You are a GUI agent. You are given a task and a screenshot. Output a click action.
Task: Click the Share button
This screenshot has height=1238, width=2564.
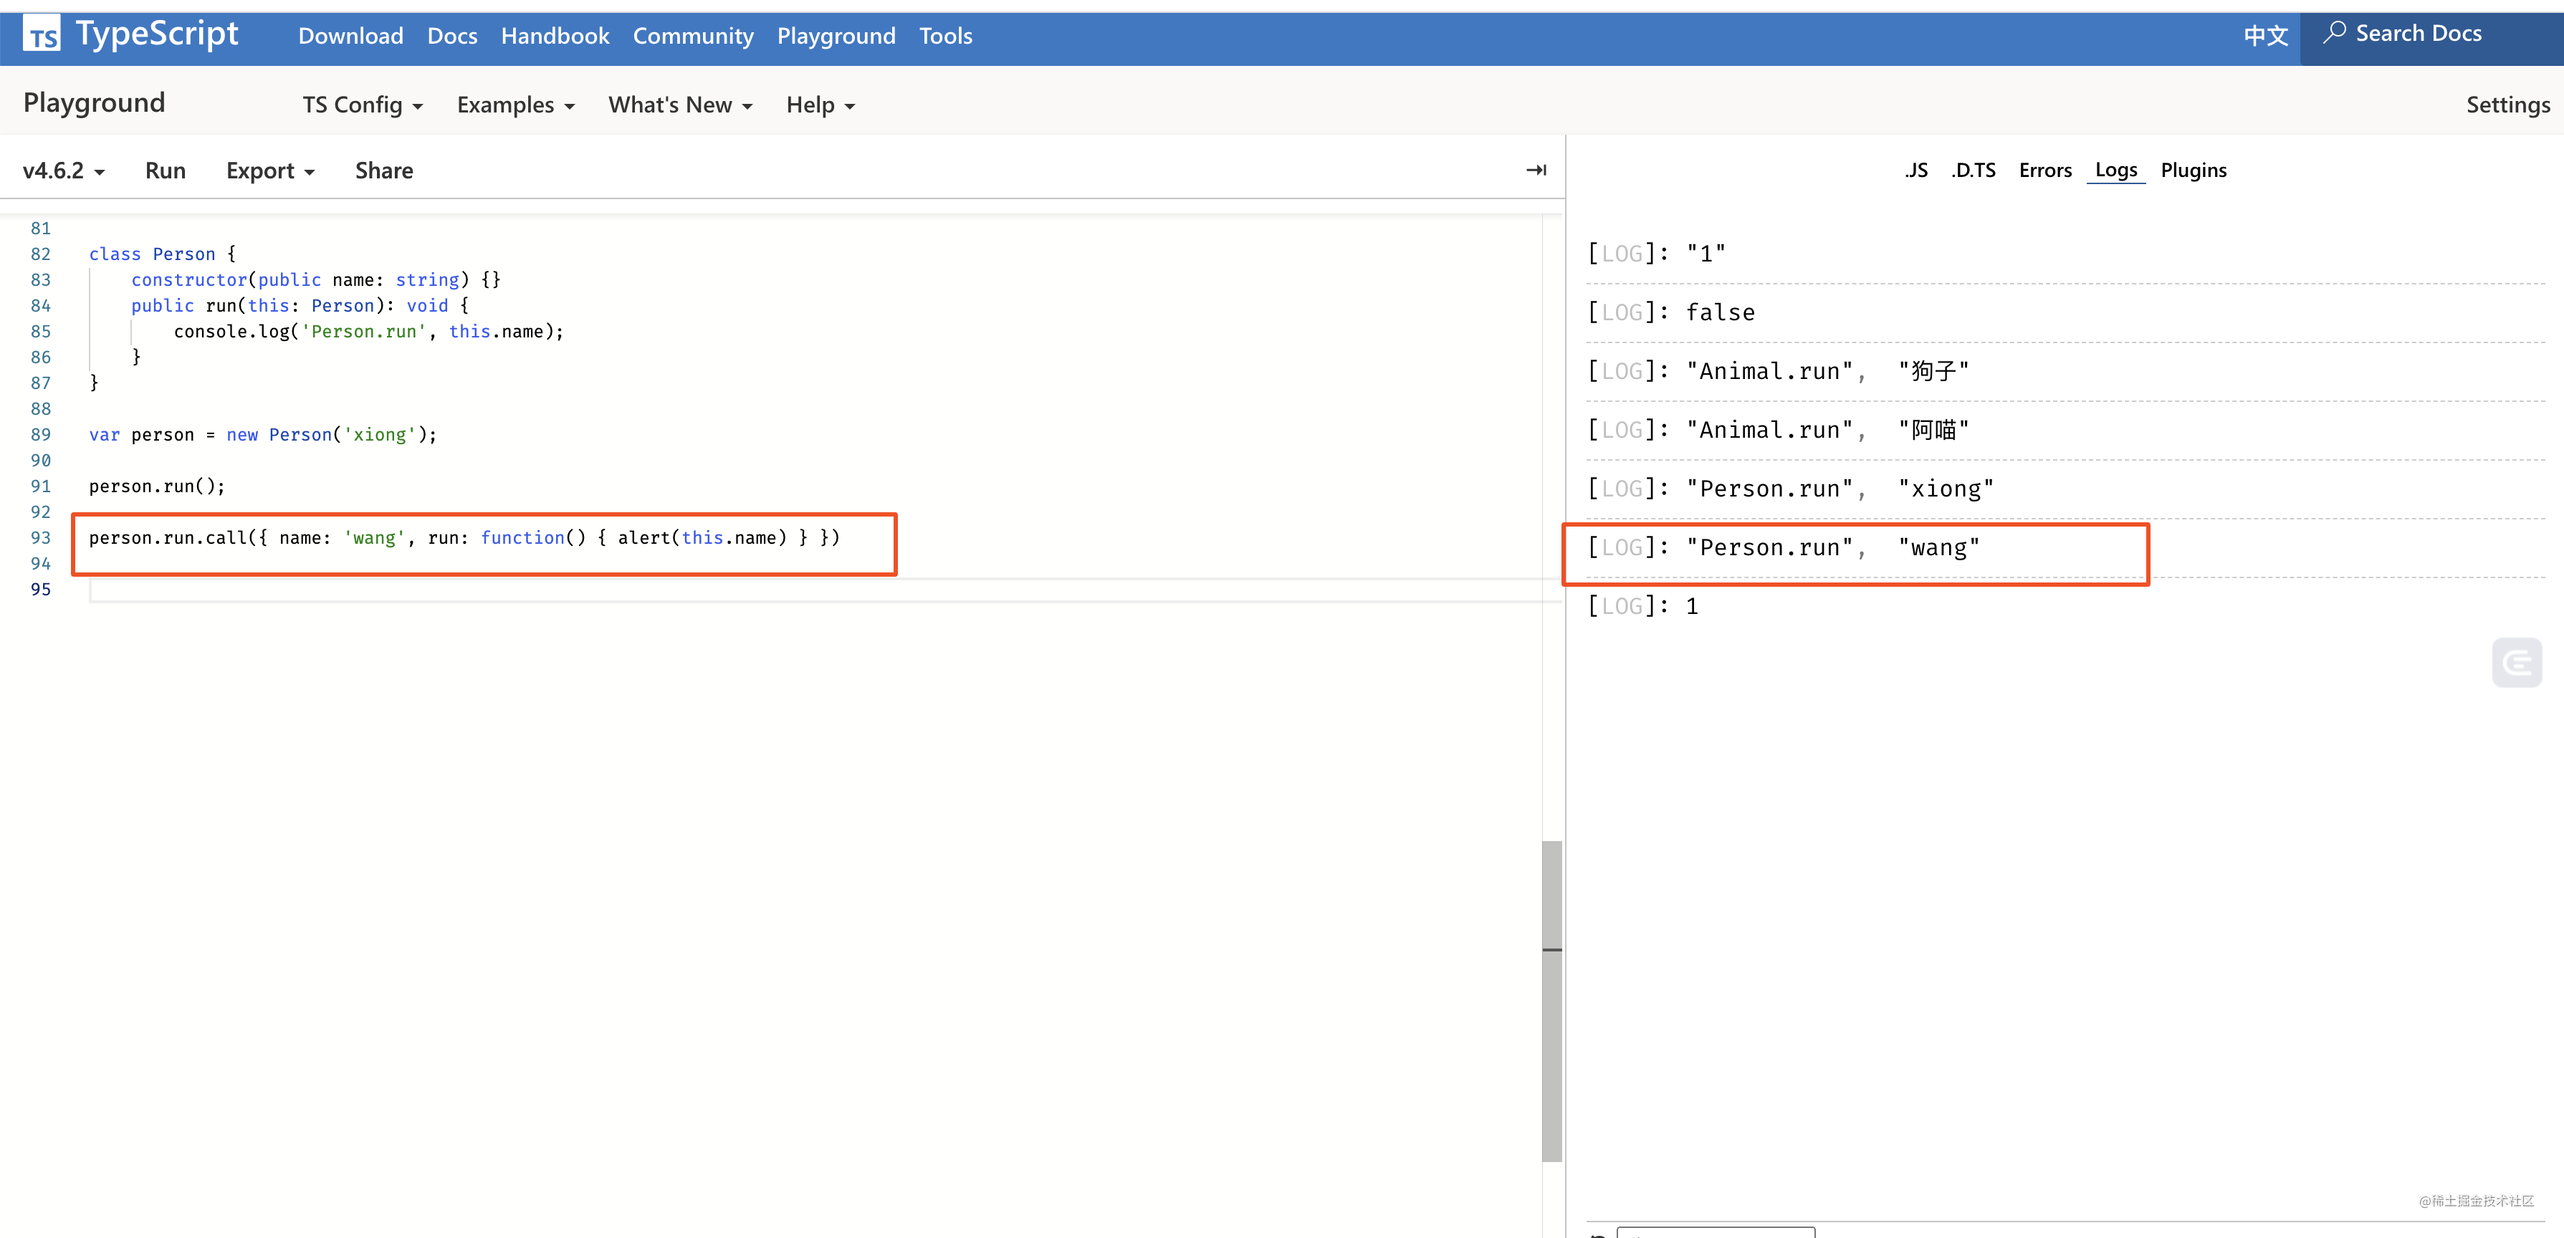(x=383, y=171)
